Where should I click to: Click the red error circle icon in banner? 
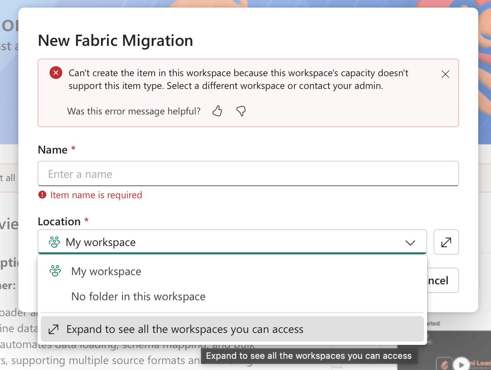(56, 73)
